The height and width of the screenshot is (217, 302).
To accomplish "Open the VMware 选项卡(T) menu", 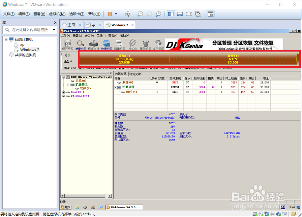I will (x=77, y=14).
